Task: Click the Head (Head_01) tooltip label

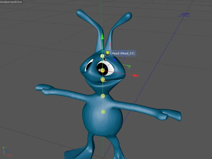Action: coord(123,53)
